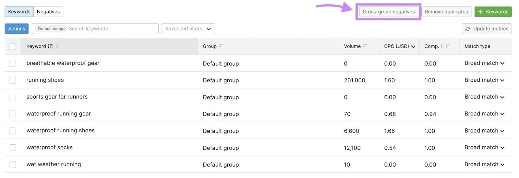Click the 1.66 CPC value

click(390, 131)
